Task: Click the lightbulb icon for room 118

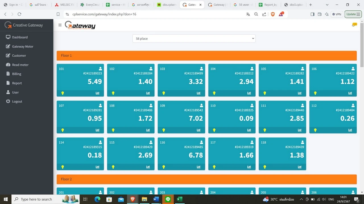Action: click(x=264, y=167)
